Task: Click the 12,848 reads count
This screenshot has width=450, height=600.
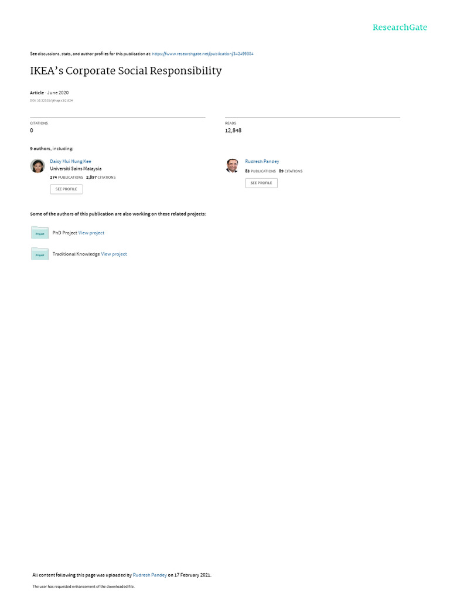Action: point(233,131)
